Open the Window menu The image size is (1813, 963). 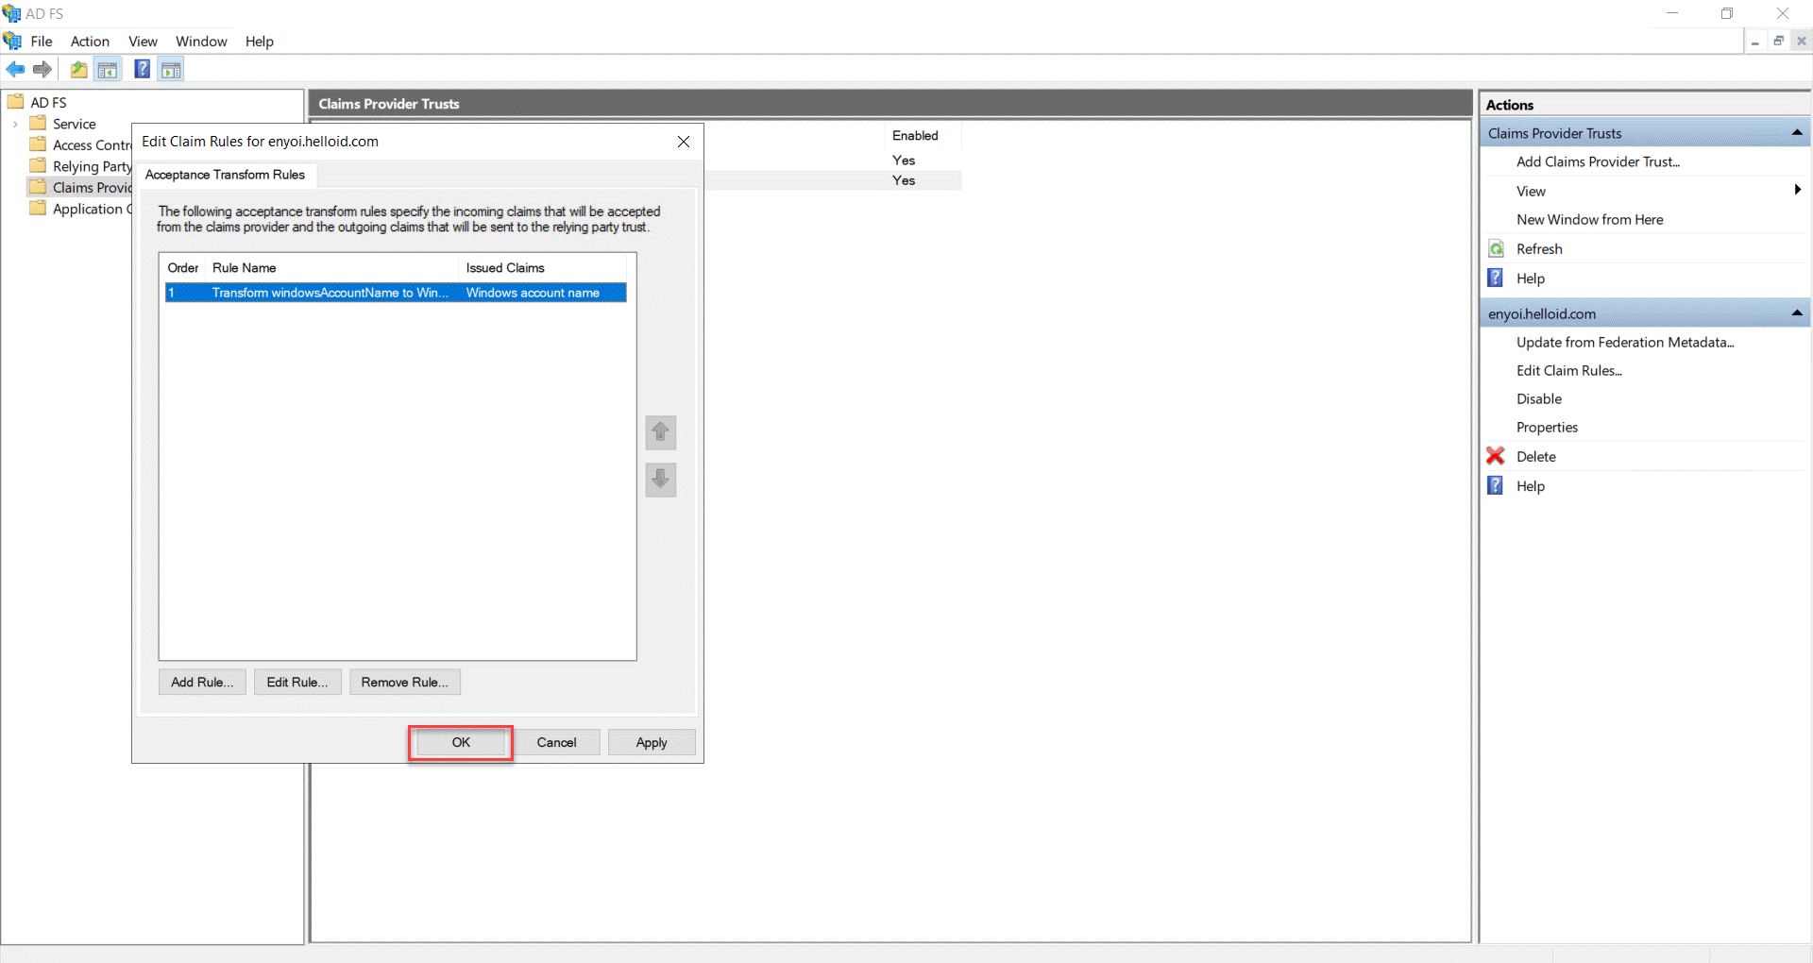point(201,42)
